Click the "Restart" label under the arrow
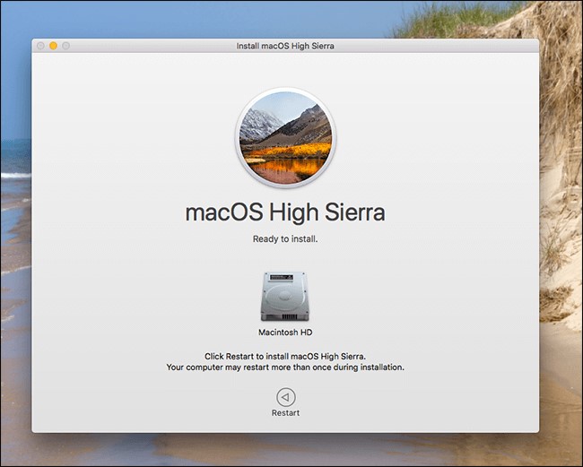 (285, 412)
